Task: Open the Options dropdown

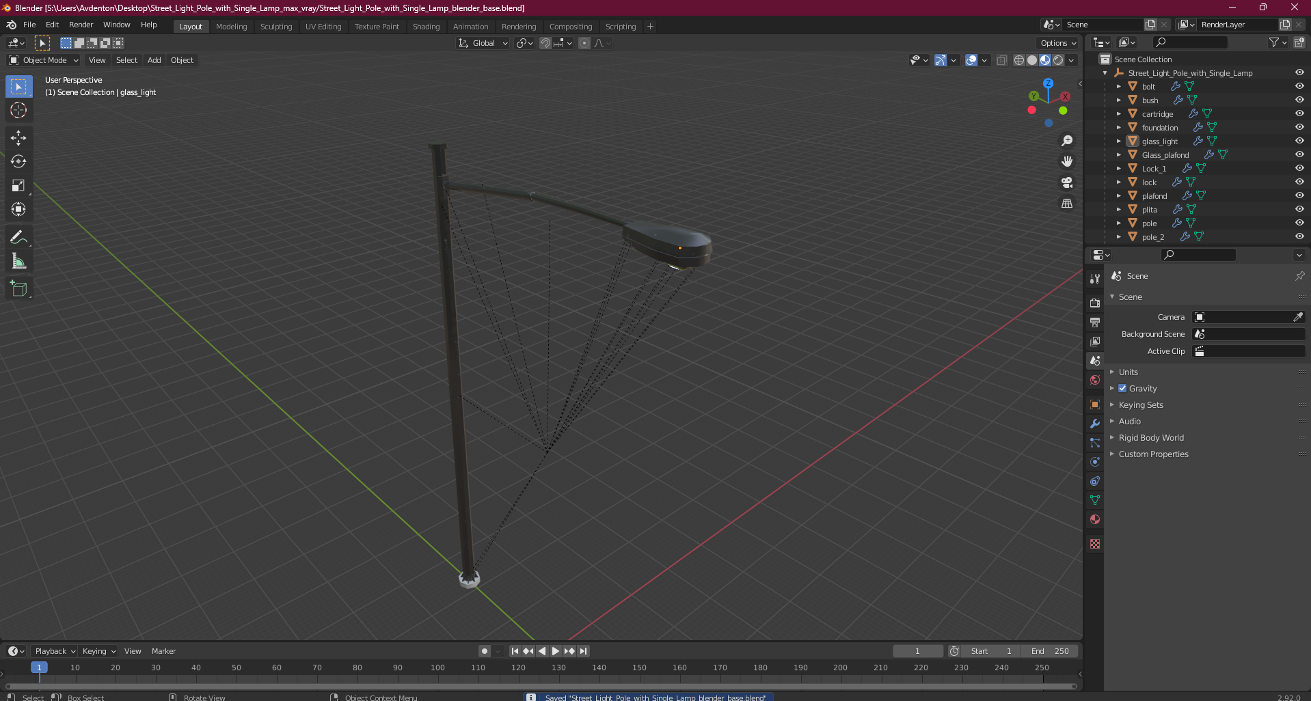Action: tap(1058, 43)
